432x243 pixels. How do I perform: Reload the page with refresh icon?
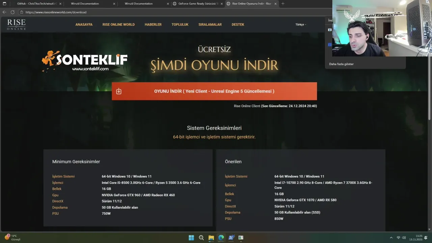(x=12, y=12)
